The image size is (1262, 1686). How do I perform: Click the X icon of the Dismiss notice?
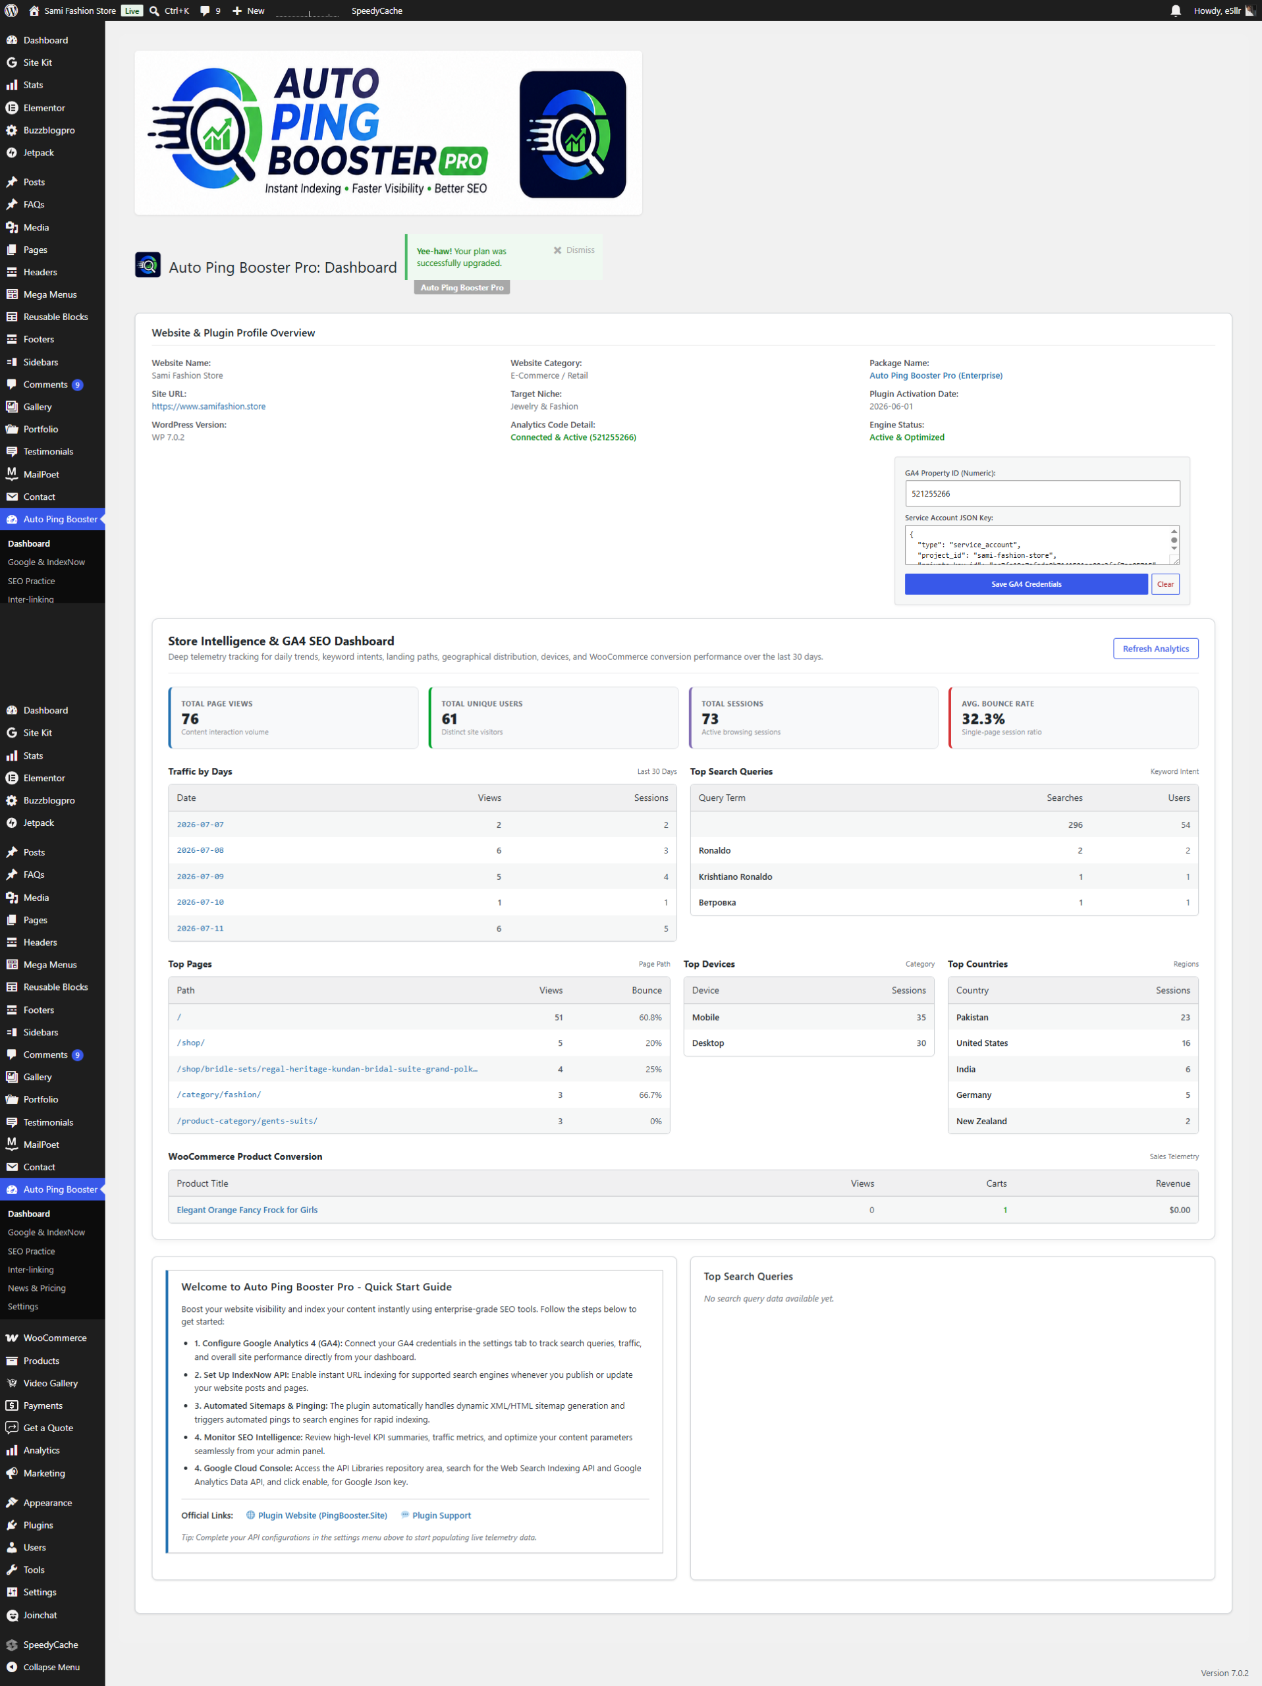pyautogui.click(x=557, y=250)
